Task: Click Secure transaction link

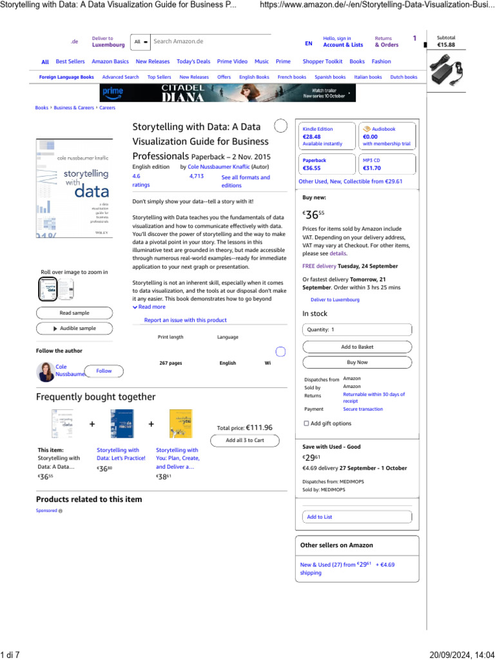Action: pos(363,409)
